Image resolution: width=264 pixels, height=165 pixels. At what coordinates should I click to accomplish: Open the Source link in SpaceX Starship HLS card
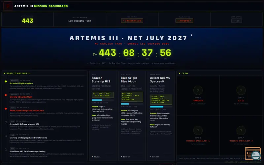click(96, 157)
